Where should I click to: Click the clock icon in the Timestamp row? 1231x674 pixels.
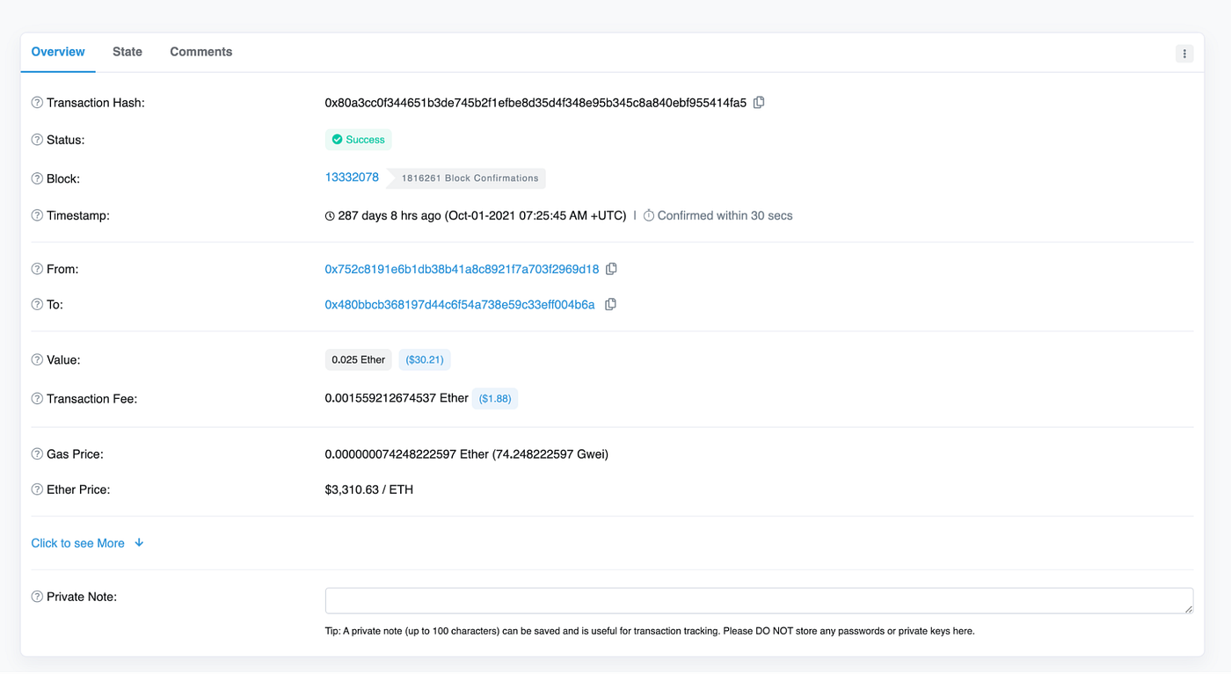[329, 214]
